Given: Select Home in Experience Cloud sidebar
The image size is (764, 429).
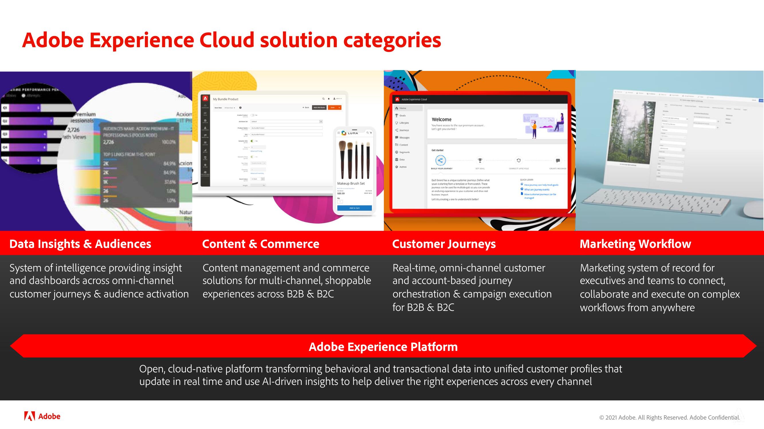Looking at the screenshot, I should tap(408, 108).
